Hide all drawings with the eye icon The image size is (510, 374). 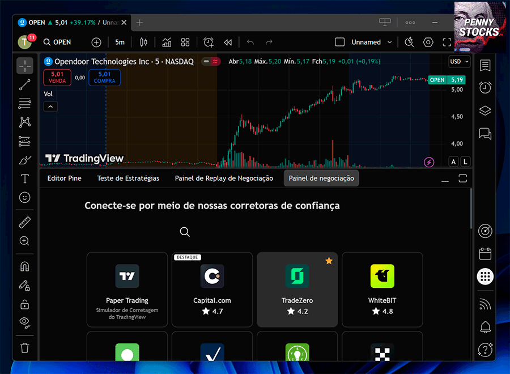pos(25,322)
